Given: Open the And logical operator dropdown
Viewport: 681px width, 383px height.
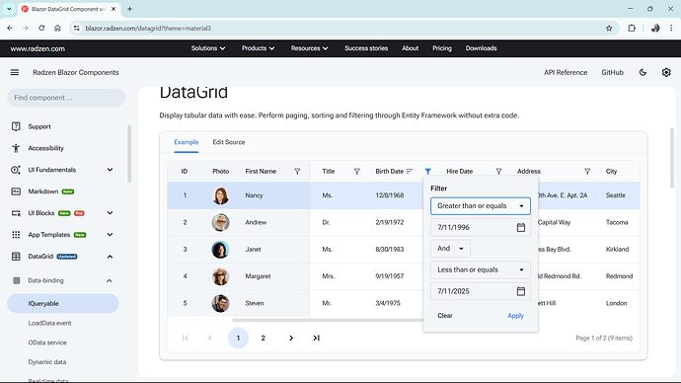Looking at the screenshot, I should (450, 249).
